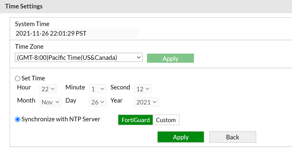Click the Time Zone label text
Screen dimensions: 292x150
click(29, 46)
